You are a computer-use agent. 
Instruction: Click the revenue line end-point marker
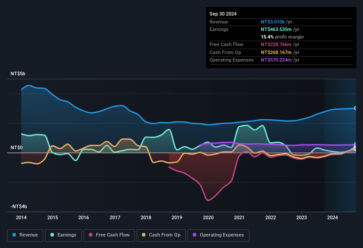(355, 108)
